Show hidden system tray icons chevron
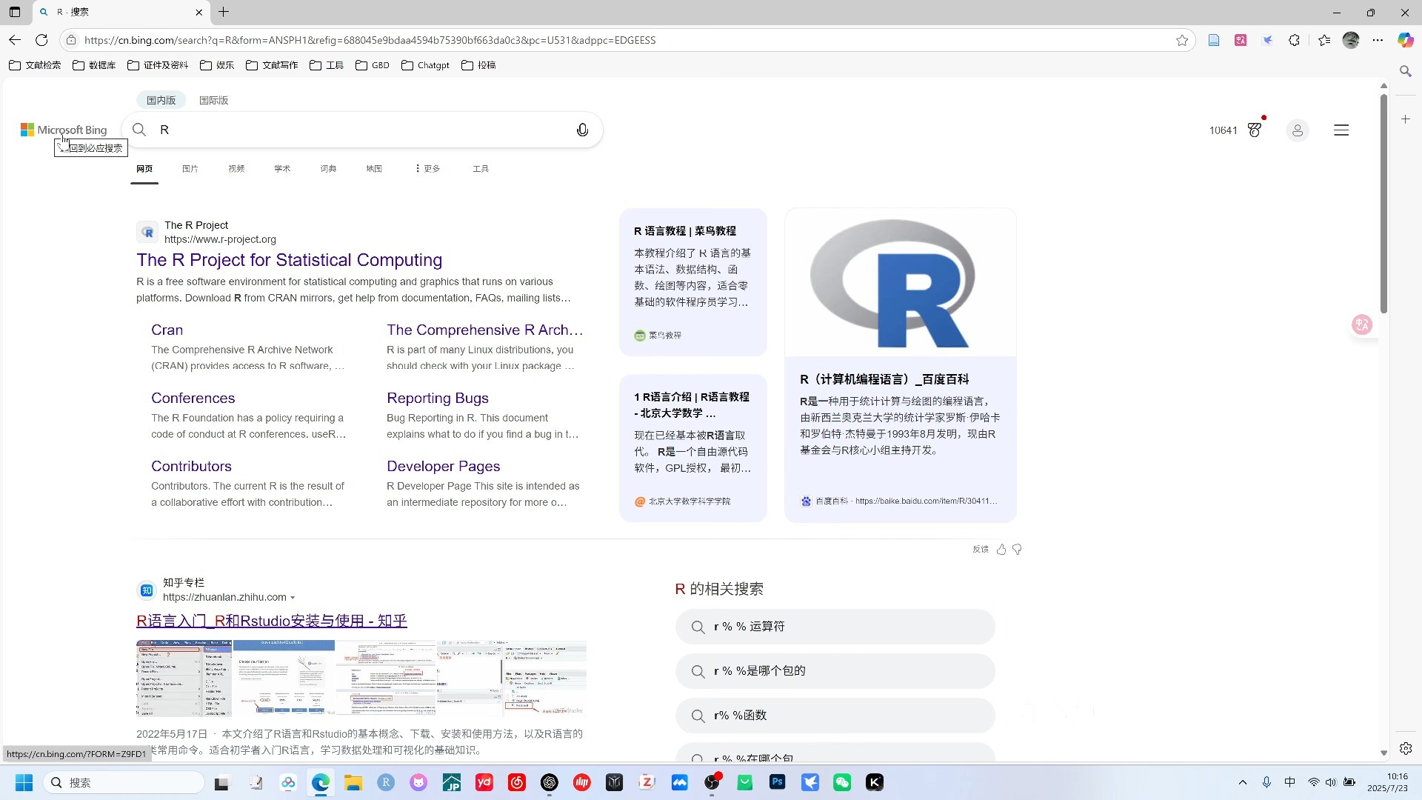Viewport: 1422px width, 800px height. pyautogui.click(x=1243, y=782)
